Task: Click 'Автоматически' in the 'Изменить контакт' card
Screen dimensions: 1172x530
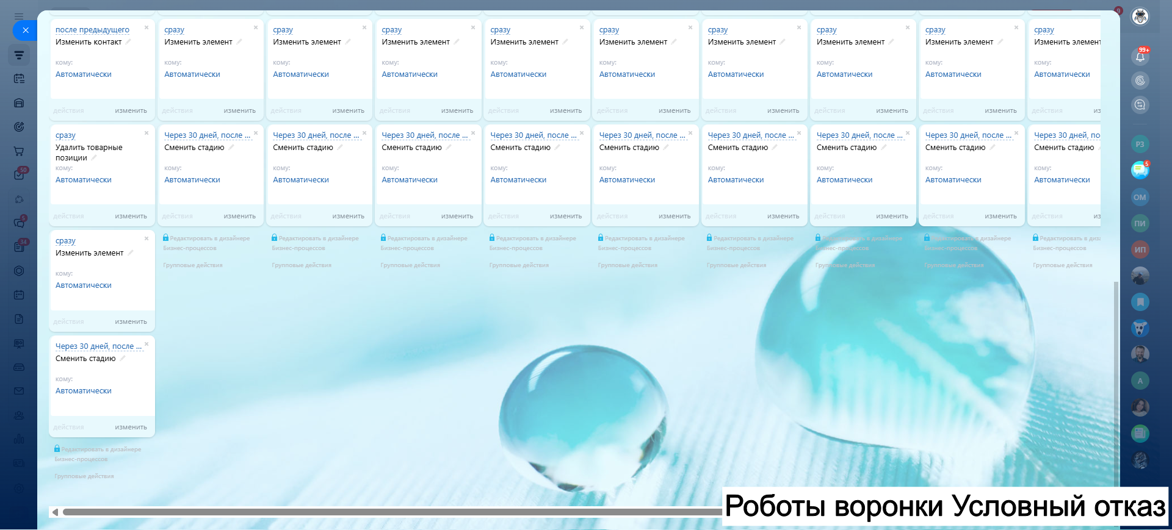Action: [84, 74]
